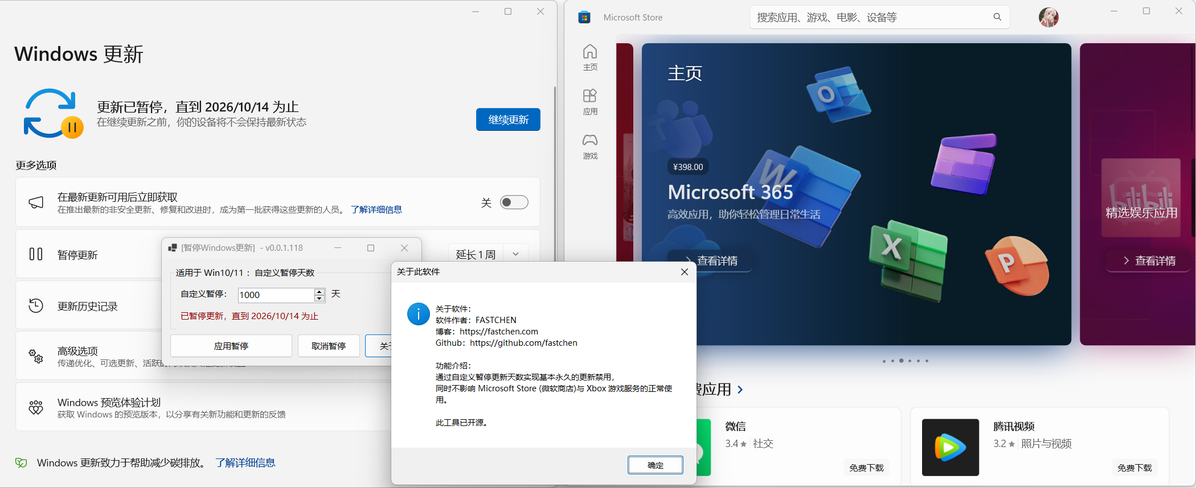Open the Apps section in Store sidebar
Screen dimensions: 1196x488
pyautogui.click(x=589, y=102)
